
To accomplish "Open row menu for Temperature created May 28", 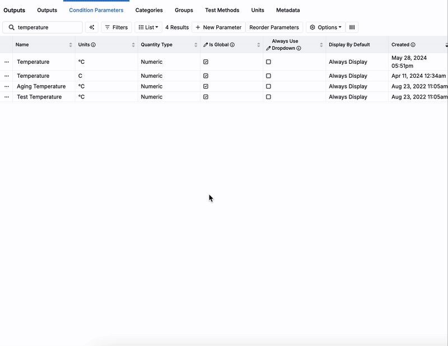I will [x=7, y=62].
